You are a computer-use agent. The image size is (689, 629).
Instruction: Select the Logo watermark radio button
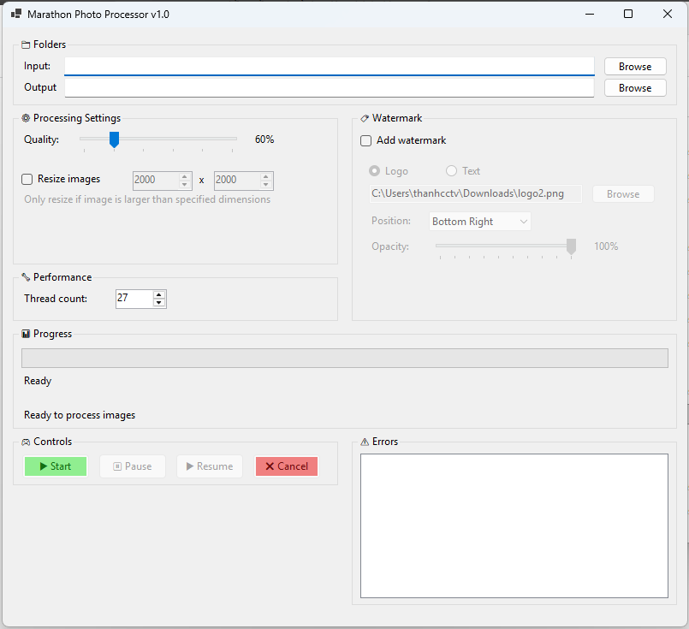click(374, 171)
